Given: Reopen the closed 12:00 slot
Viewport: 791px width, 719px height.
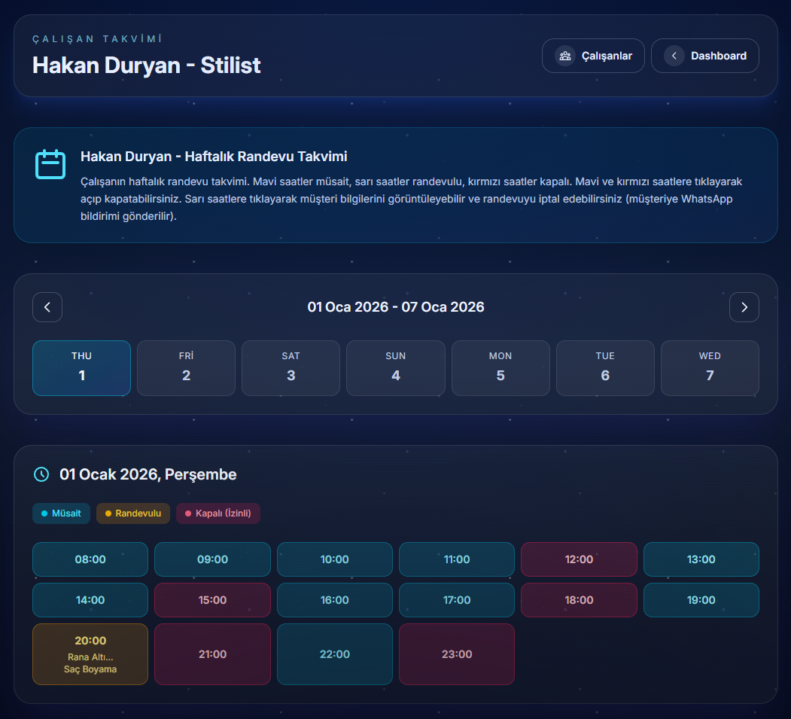Looking at the screenshot, I should click(x=579, y=559).
